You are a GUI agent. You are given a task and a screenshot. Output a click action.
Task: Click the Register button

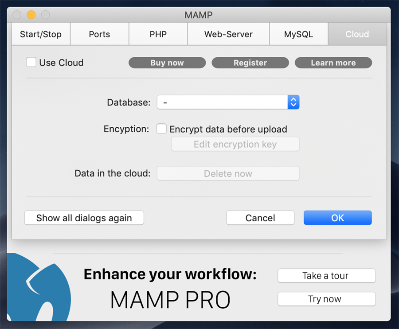click(x=250, y=63)
